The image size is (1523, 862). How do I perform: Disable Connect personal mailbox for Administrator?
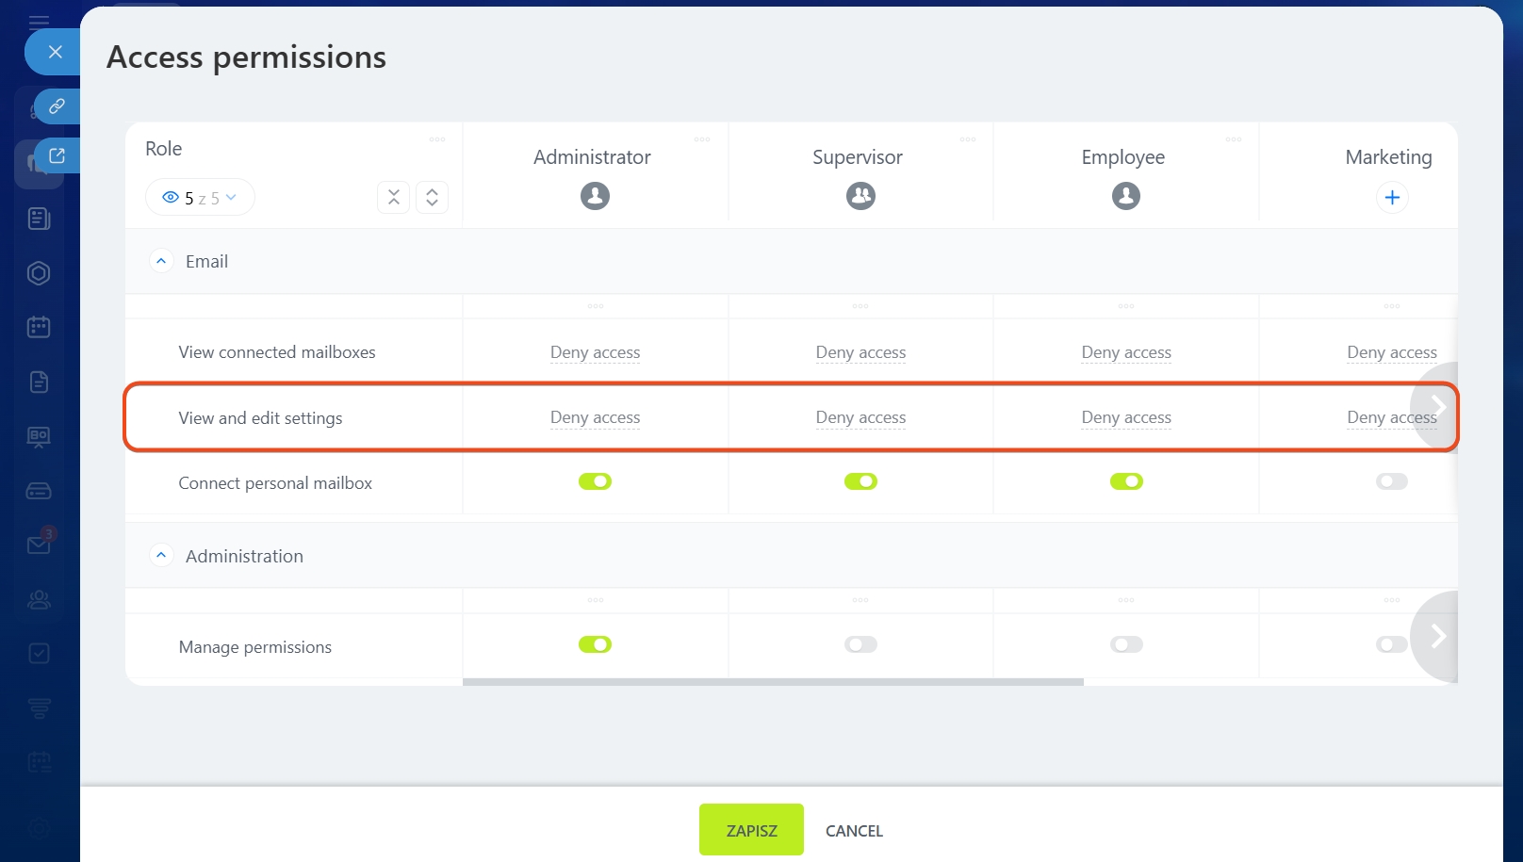coord(595,481)
